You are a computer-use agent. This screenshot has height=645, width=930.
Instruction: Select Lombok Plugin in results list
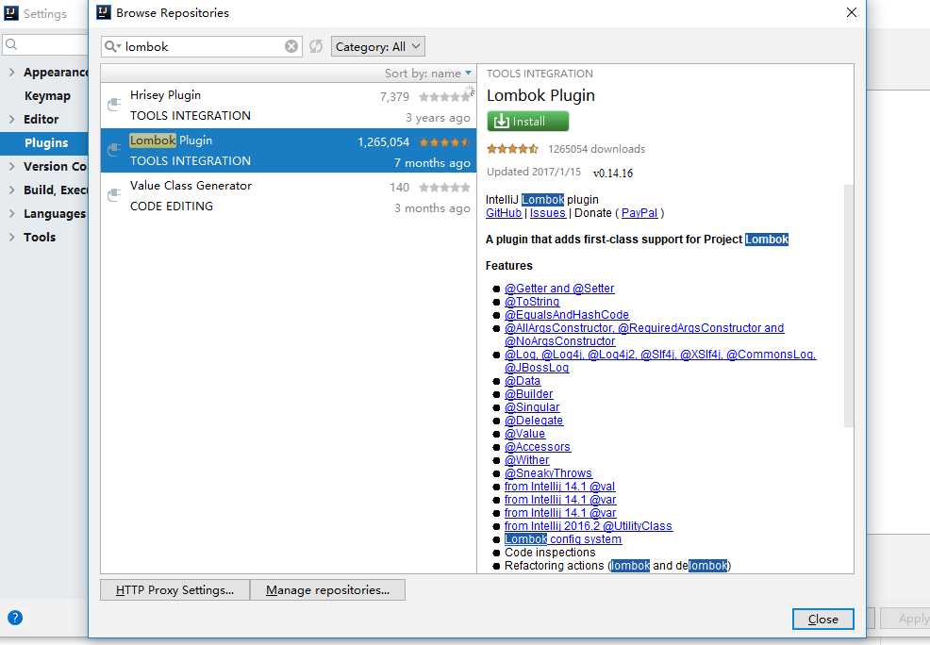(x=289, y=151)
